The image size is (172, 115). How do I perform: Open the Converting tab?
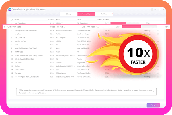tap(86, 14)
